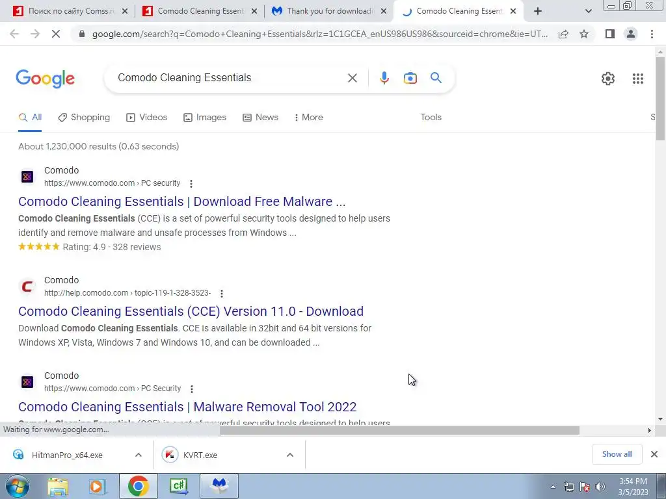Open options for first Comodo result
Image resolution: width=666 pixels, height=499 pixels.
[x=191, y=184]
